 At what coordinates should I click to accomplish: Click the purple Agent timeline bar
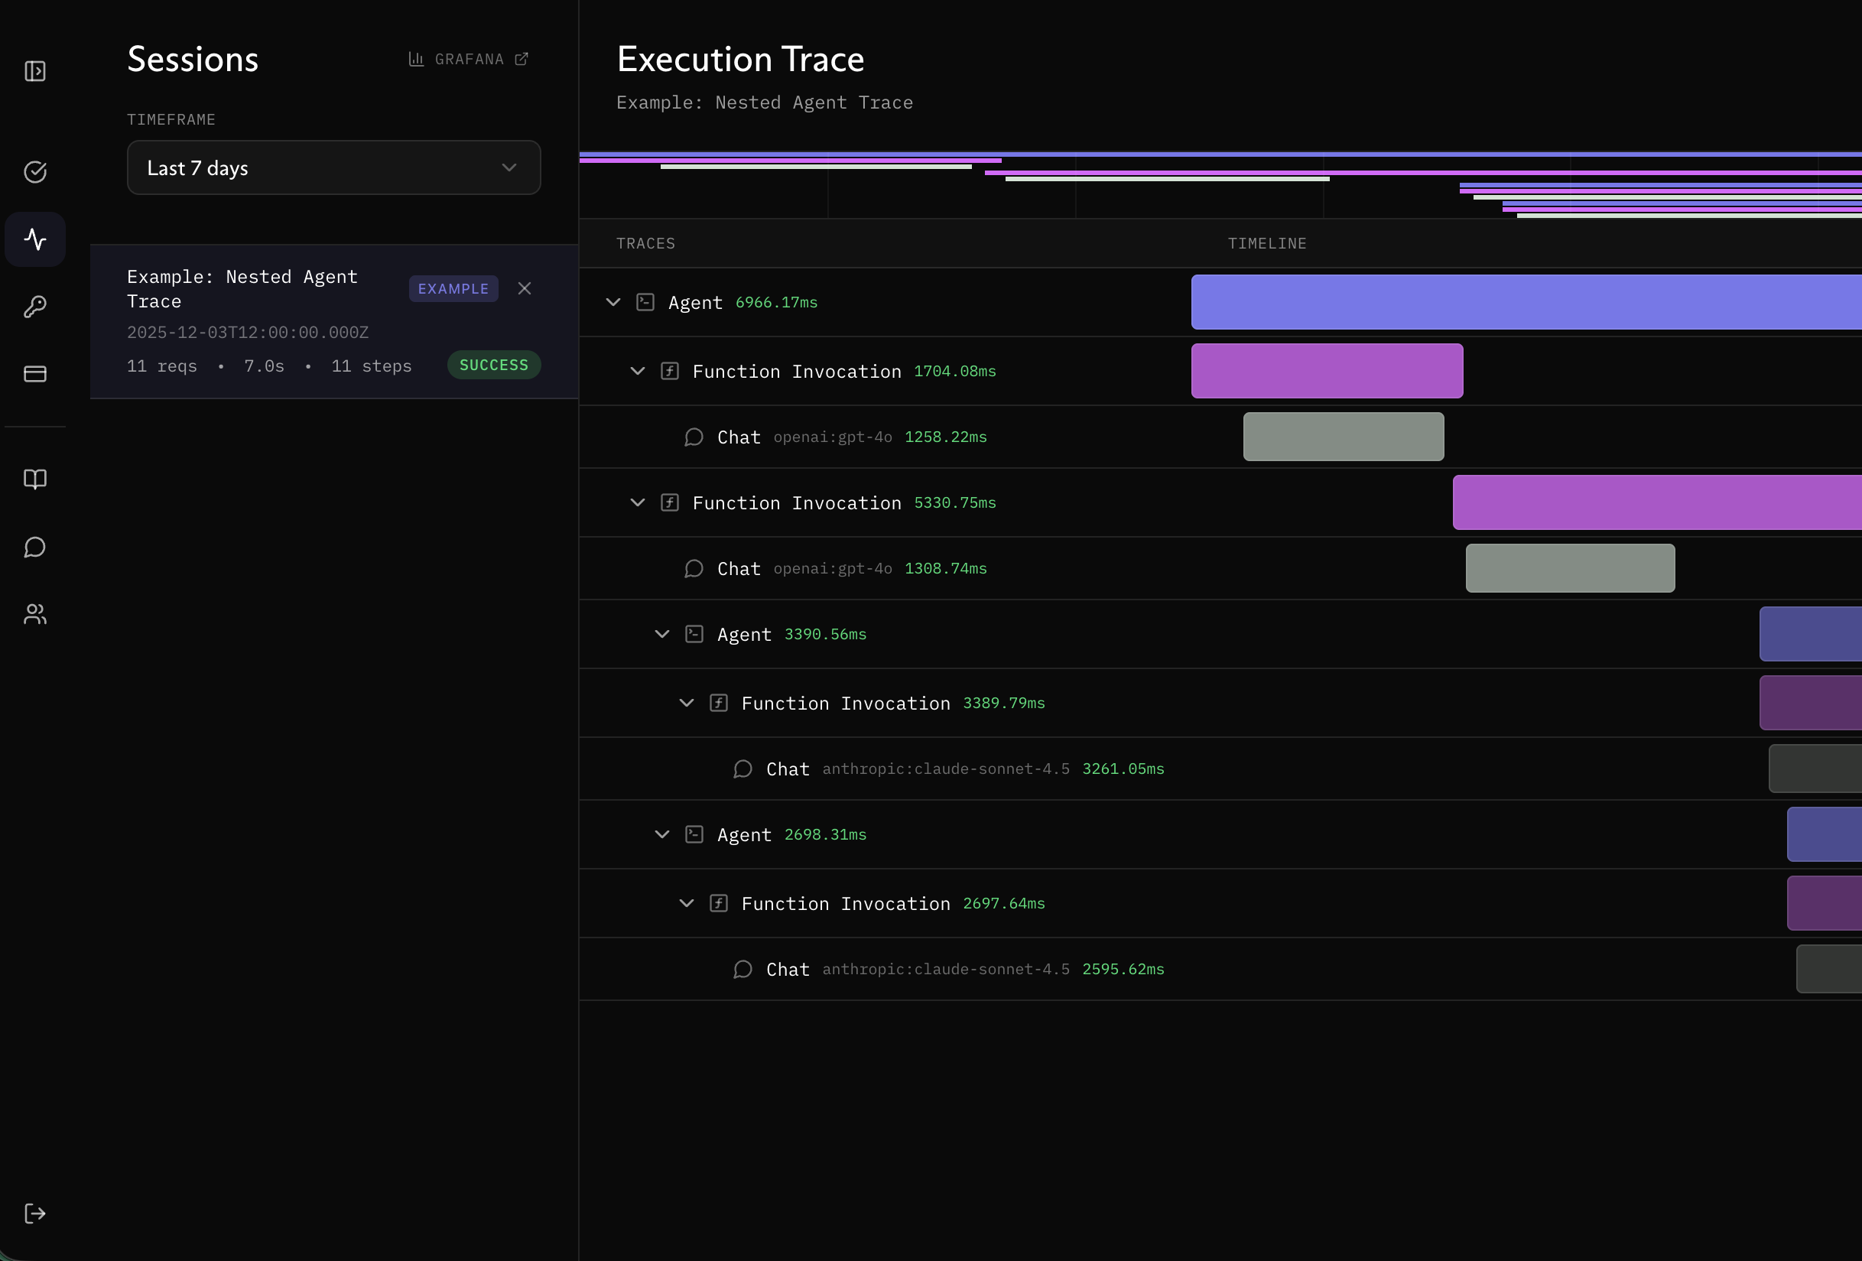[1522, 302]
